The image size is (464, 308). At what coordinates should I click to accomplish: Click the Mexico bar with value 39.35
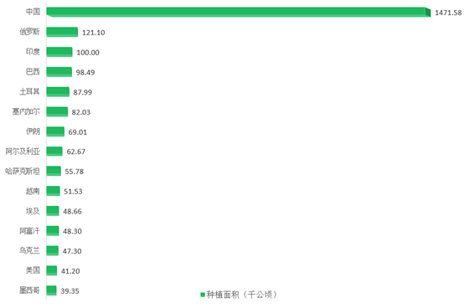click(x=51, y=290)
